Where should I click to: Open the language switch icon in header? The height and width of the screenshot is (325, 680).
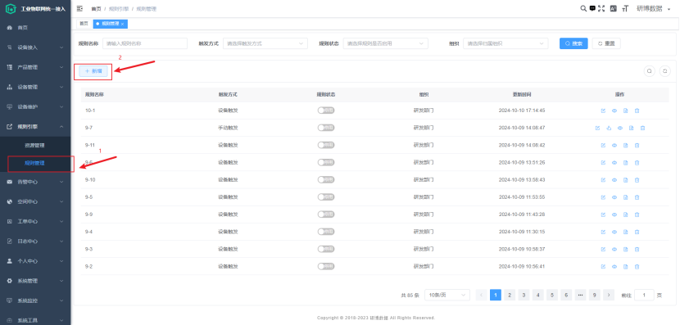[x=613, y=8]
